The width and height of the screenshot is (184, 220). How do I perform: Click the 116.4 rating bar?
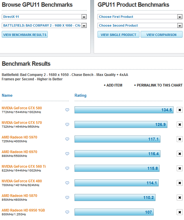tap(117, 154)
